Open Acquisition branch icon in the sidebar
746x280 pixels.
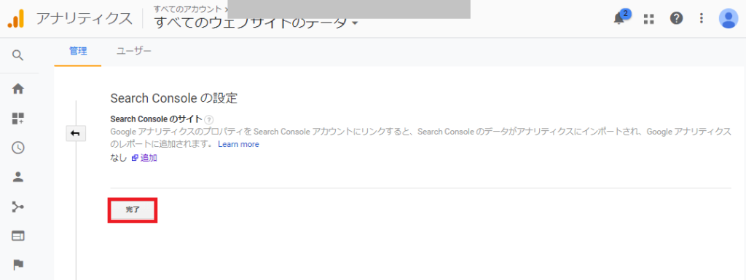pos(17,207)
